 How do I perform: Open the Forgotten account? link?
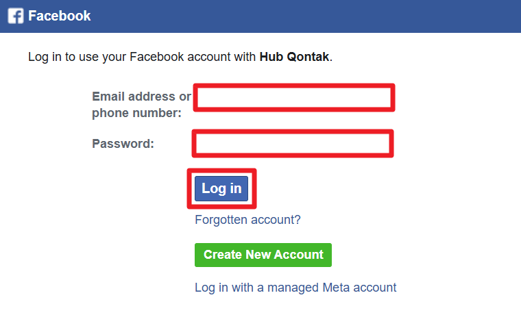tap(247, 220)
